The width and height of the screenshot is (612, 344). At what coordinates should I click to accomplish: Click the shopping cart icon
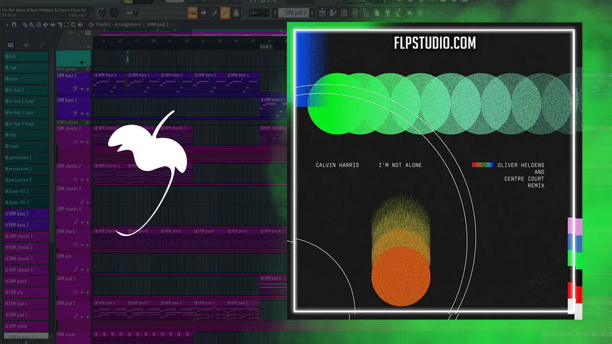coord(420,13)
